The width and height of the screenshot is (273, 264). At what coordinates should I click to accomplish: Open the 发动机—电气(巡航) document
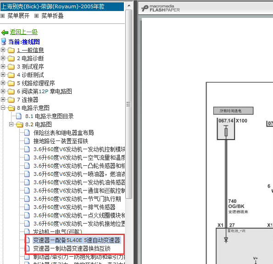[x=57, y=232]
